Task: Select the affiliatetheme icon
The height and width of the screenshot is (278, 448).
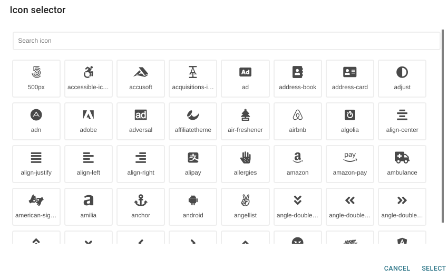Action: coord(193,121)
